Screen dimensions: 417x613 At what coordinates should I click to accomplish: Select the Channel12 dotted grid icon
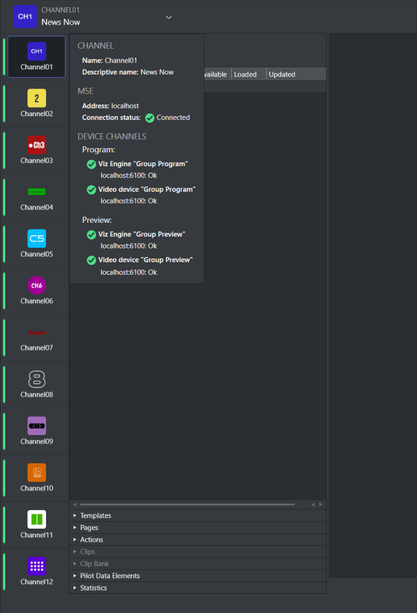36,566
